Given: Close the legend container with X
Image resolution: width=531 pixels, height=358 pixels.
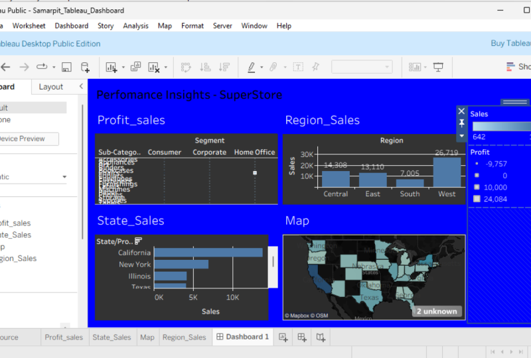Looking at the screenshot, I should point(461,111).
